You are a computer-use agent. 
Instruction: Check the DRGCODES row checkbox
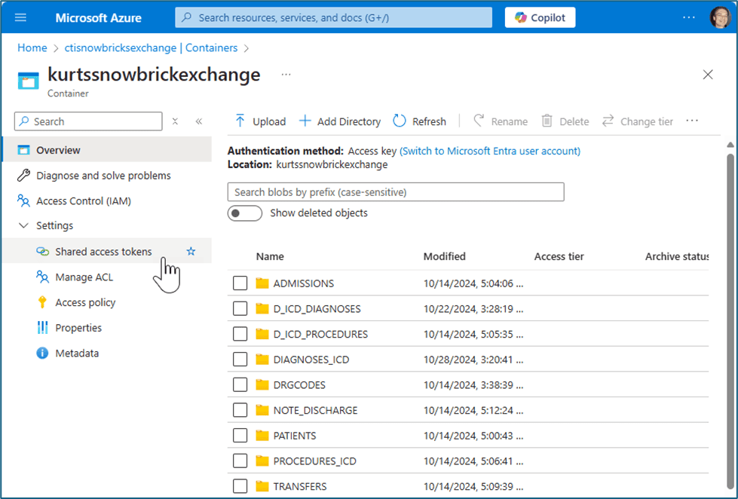240,385
